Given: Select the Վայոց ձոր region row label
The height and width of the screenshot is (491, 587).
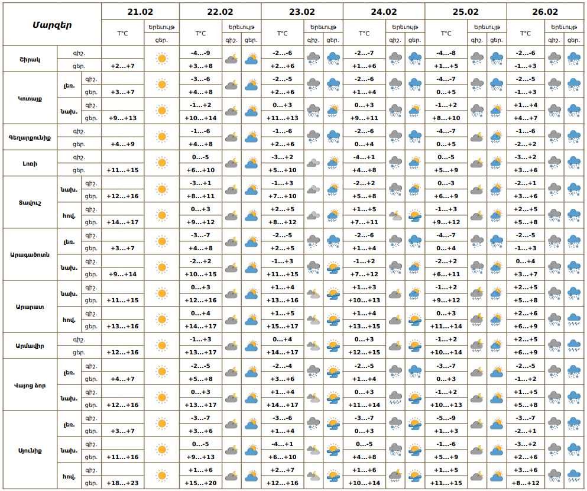Looking at the screenshot, I should click(30, 385).
